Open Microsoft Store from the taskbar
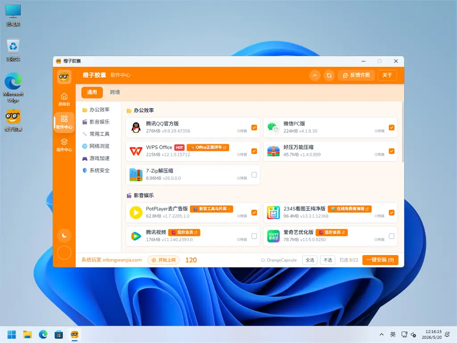The image size is (457, 343). point(58,335)
